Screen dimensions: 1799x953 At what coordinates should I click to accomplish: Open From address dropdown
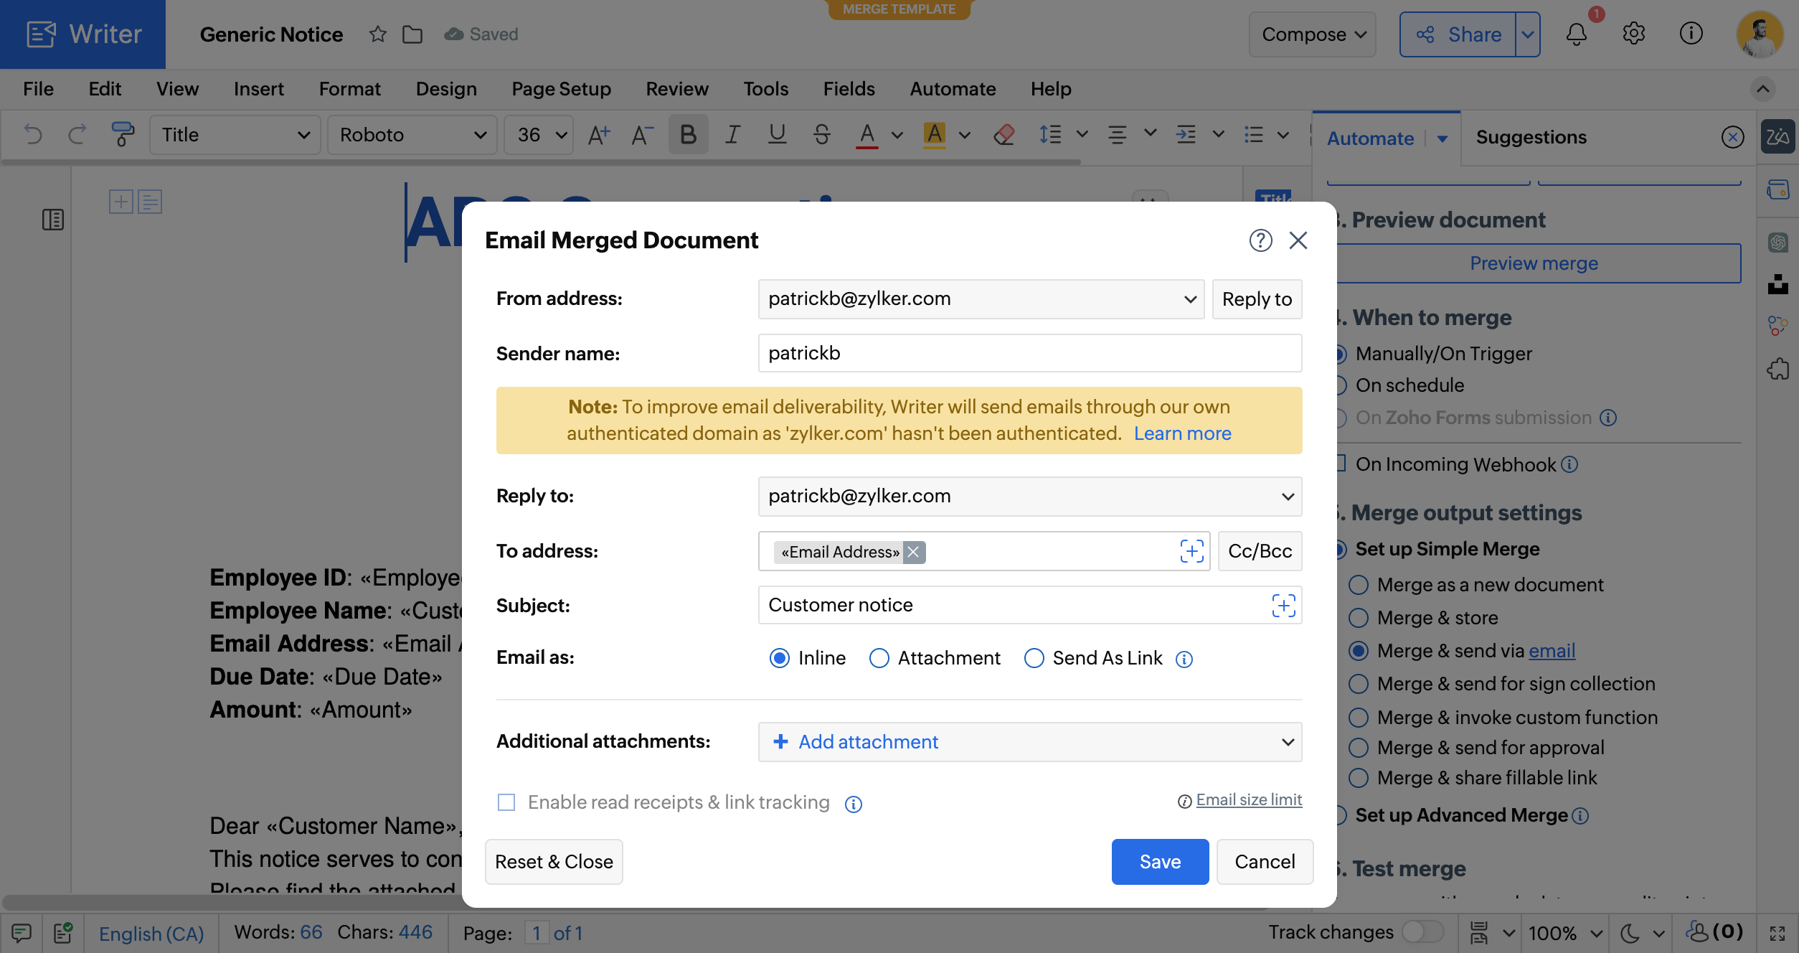pyautogui.click(x=981, y=299)
